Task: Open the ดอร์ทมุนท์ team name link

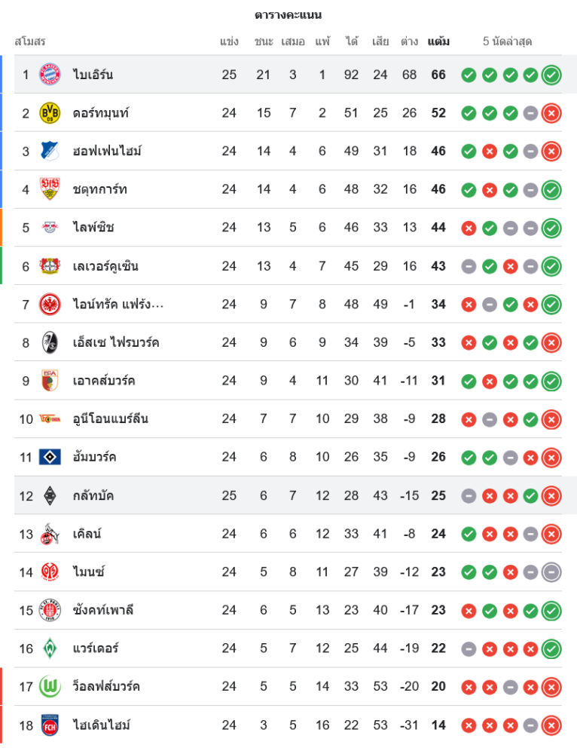Action: click(x=101, y=113)
